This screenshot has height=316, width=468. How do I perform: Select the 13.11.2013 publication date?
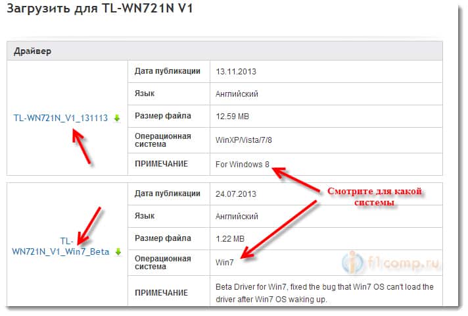click(x=236, y=72)
